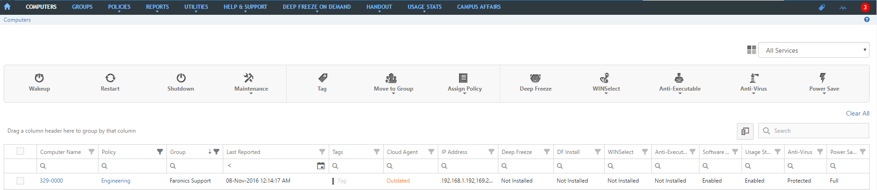
Task: Expand the Move to Group dropdown
Action: [393, 89]
